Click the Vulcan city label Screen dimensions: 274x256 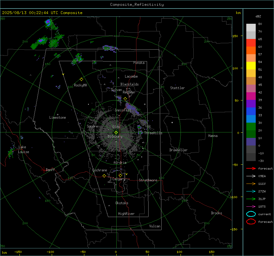coord(155,226)
